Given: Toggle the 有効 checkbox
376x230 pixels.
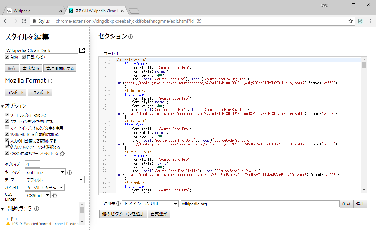Looking at the screenshot, I should (7, 57).
